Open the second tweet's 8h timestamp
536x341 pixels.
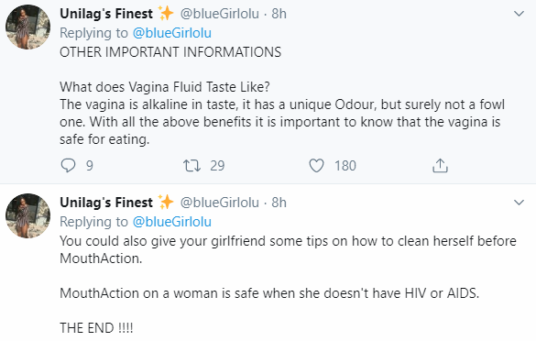279,203
